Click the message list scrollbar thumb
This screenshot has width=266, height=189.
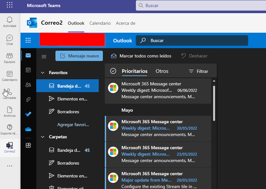click(214, 103)
